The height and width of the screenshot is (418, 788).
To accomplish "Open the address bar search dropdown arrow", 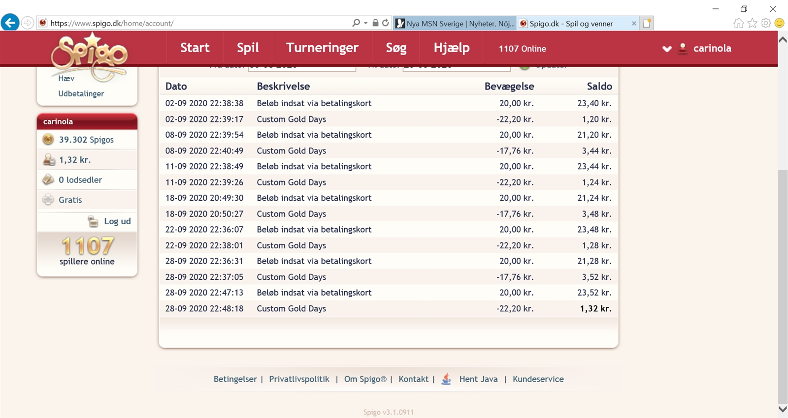I will click(365, 23).
